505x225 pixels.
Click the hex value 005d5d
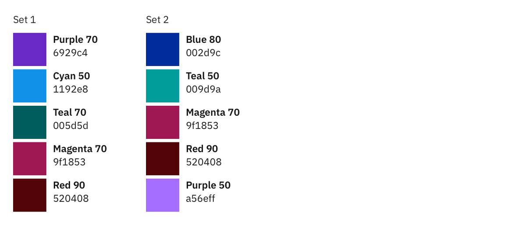tap(71, 126)
